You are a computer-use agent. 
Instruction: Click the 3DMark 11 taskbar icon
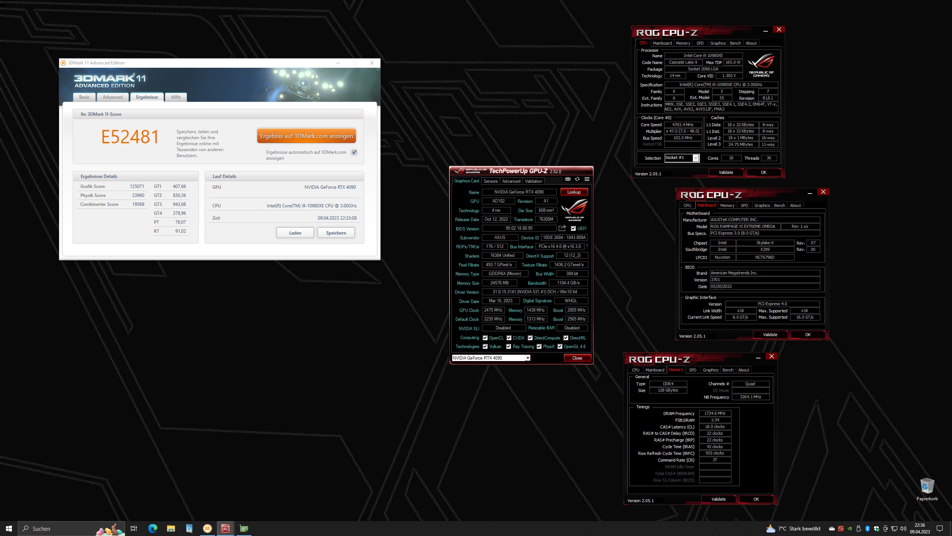(x=207, y=529)
